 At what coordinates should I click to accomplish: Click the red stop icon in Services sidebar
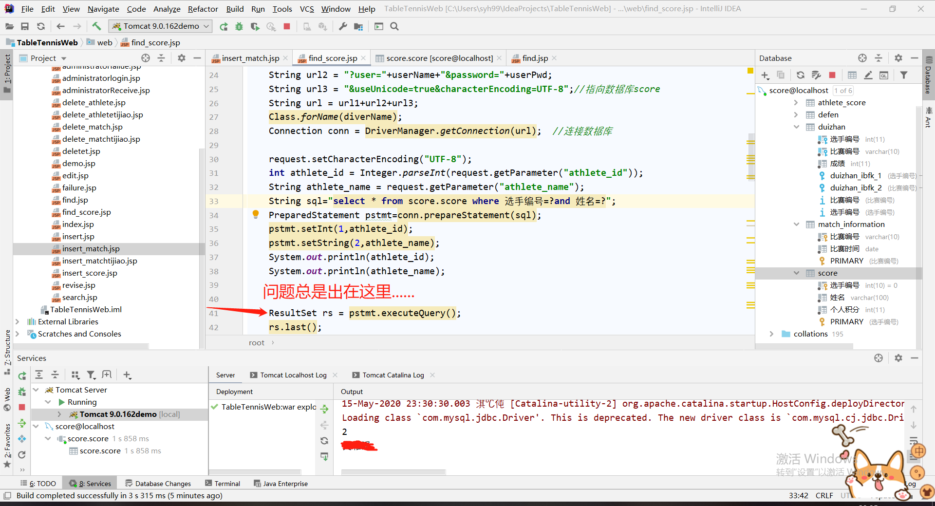pos(22,407)
